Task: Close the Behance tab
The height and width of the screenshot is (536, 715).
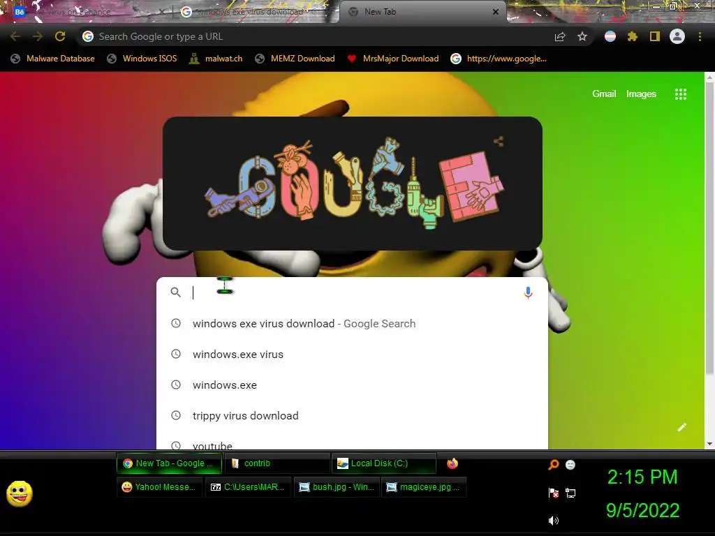Action: coord(162,12)
